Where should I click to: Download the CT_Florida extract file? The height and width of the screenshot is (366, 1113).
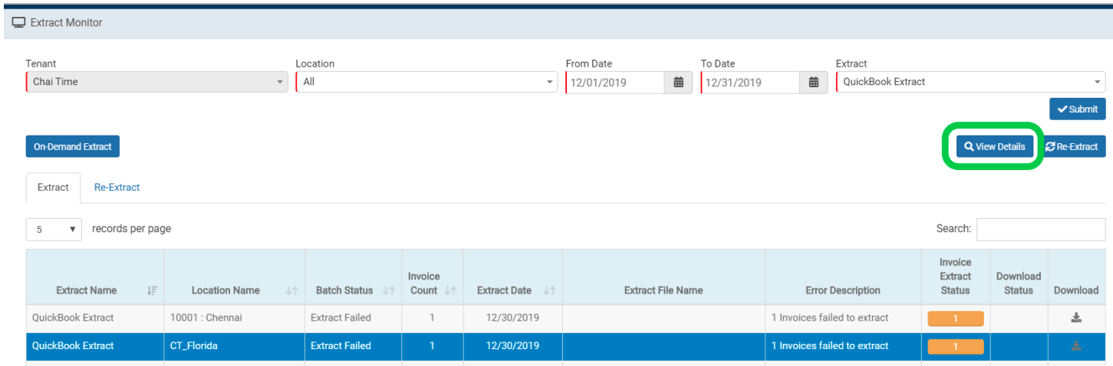coord(1075,346)
